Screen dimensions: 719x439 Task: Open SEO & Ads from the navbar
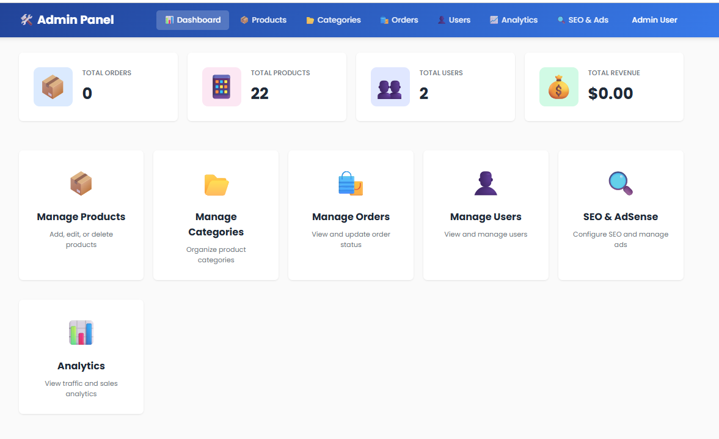(583, 20)
